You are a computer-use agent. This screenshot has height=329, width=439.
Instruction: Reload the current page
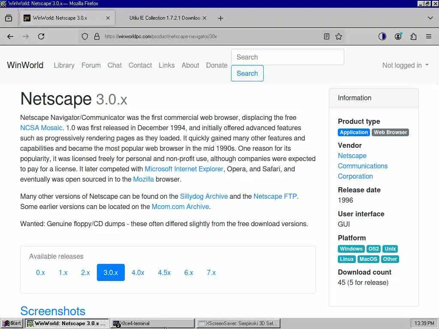point(41,36)
